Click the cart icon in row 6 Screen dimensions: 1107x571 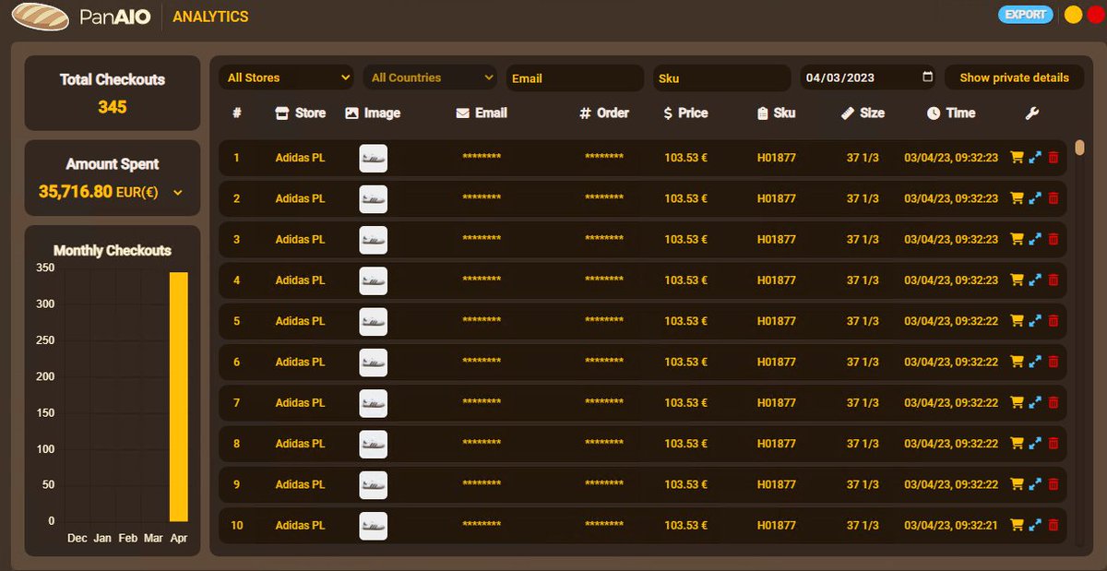tap(1017, 362)
